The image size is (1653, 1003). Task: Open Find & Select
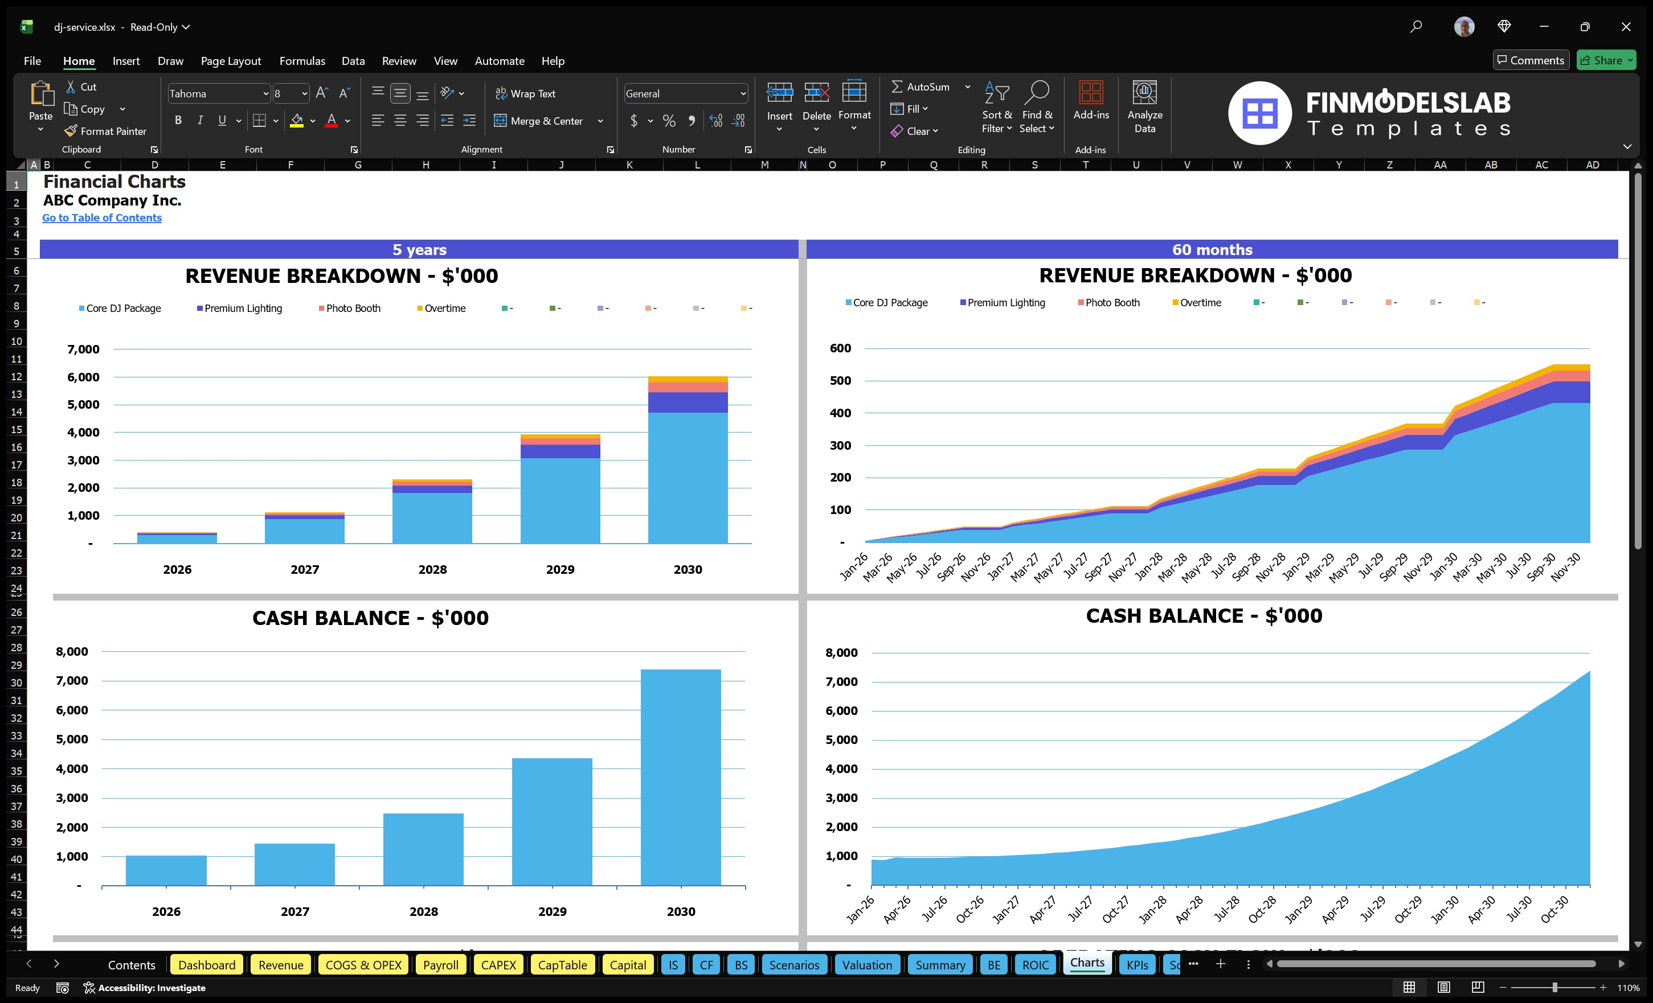tap(1037, 107)
